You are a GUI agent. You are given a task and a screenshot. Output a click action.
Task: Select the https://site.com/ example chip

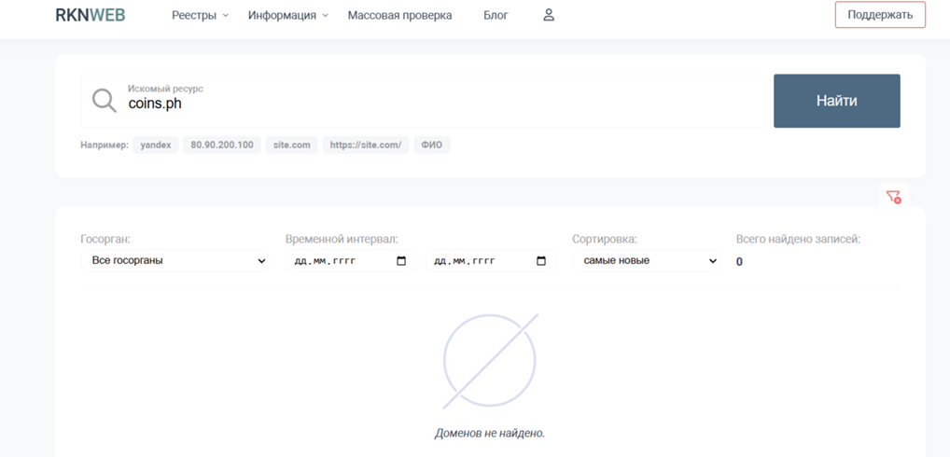[365, 145]
